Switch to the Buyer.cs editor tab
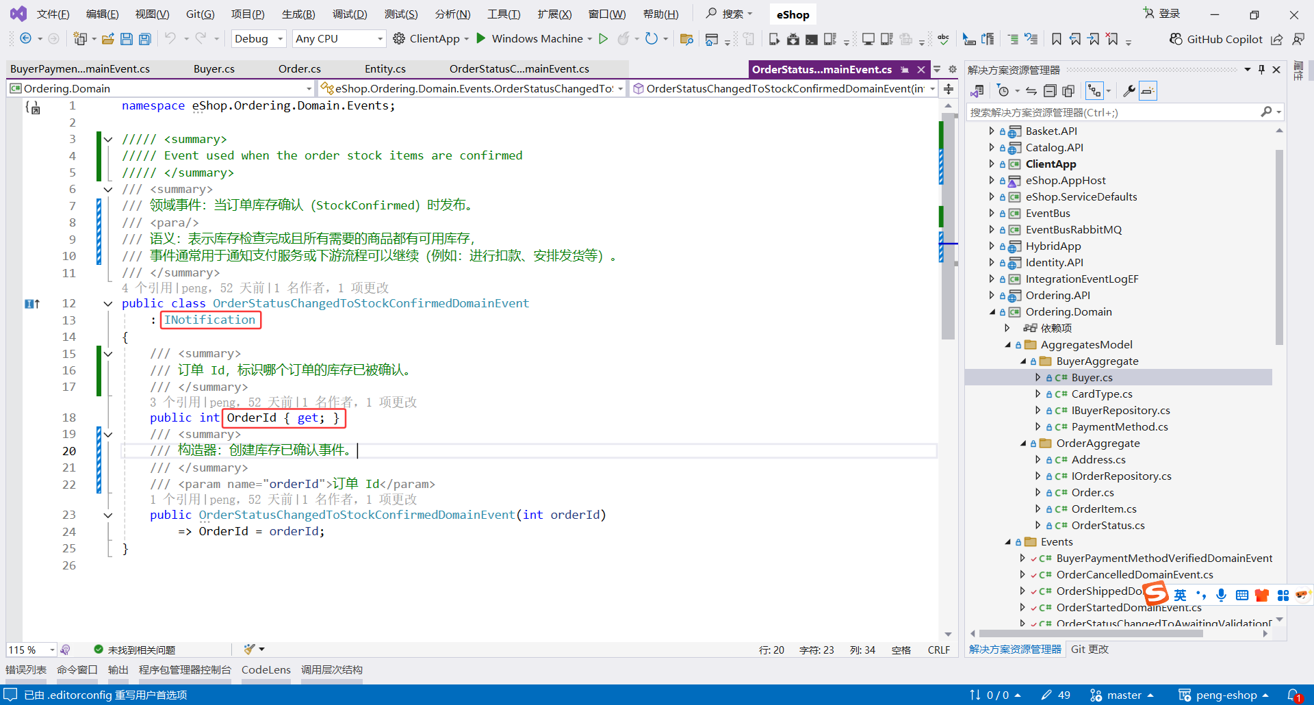 [x=214, y=69]
